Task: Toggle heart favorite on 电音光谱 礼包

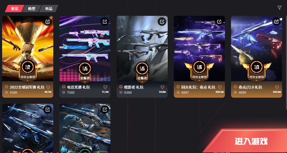Action: pyautogui.click(x=105, y=87)
